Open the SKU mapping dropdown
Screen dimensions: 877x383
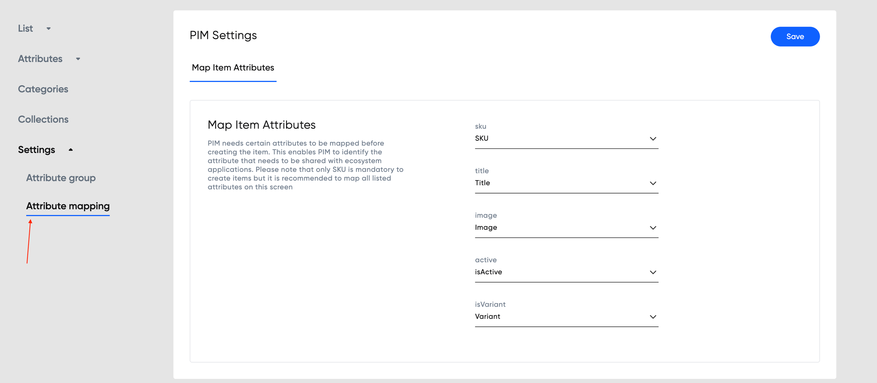point(566,138)
